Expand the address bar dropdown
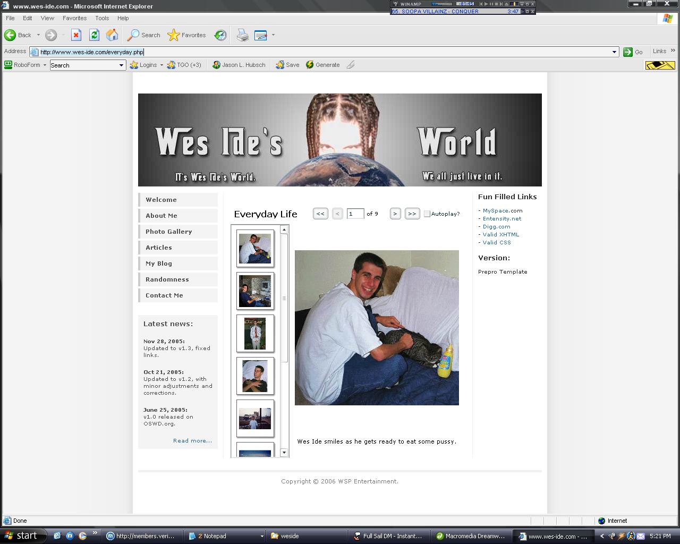Viewport: 680px width, 544px height. coord(614,52)
